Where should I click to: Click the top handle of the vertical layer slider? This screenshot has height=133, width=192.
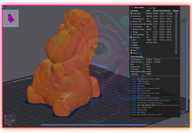click(x=187, y=23)
